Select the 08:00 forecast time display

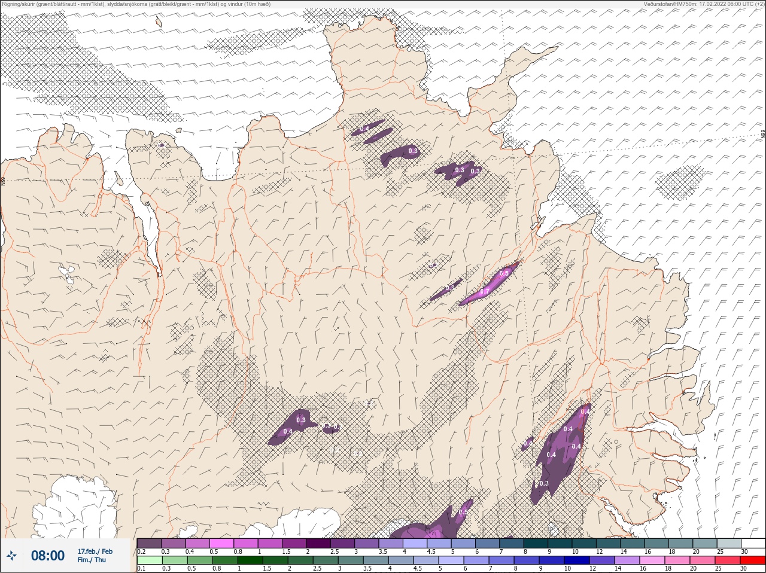pos(48,556)
